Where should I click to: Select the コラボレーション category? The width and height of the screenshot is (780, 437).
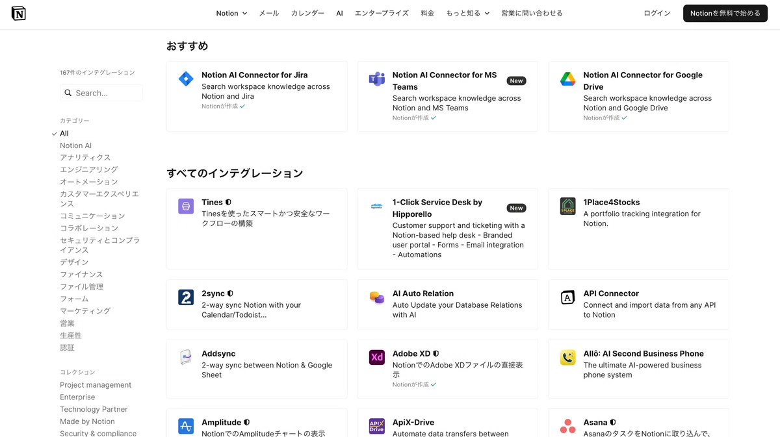coord(89,228)
